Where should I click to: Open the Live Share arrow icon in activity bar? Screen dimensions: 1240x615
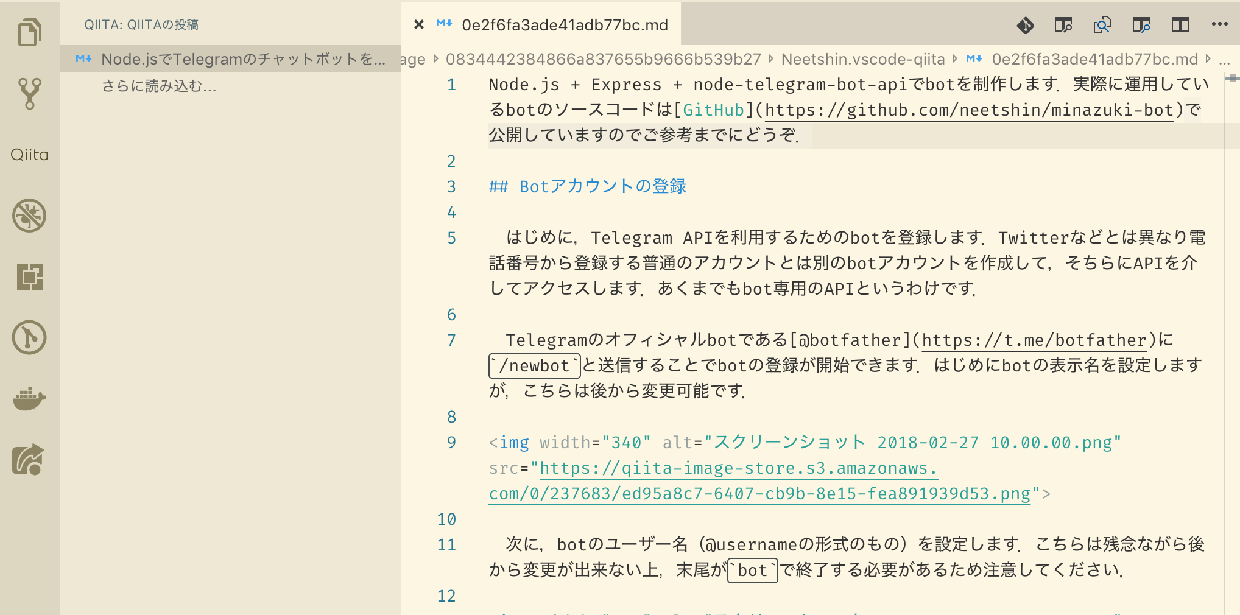29,459
